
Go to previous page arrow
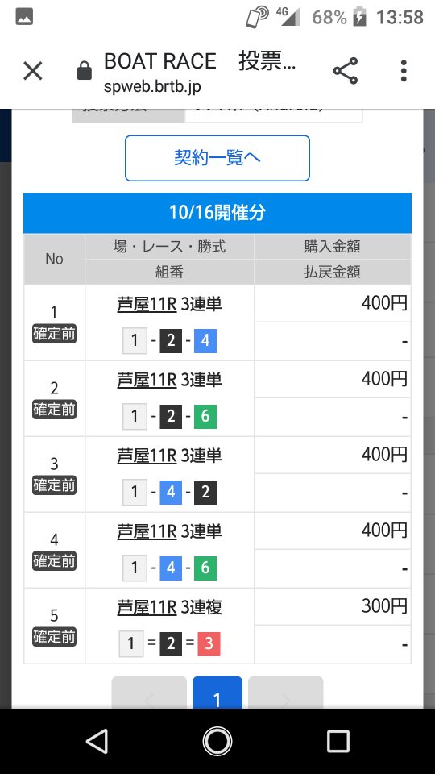(149, 693)
